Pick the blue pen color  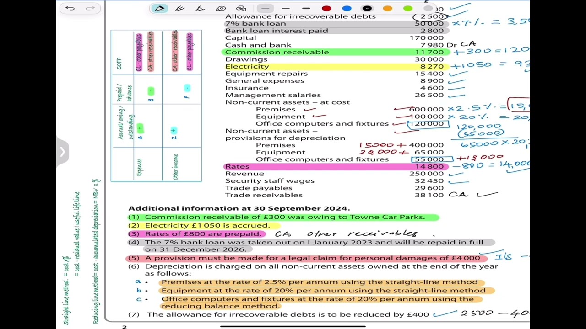(347, 8)
